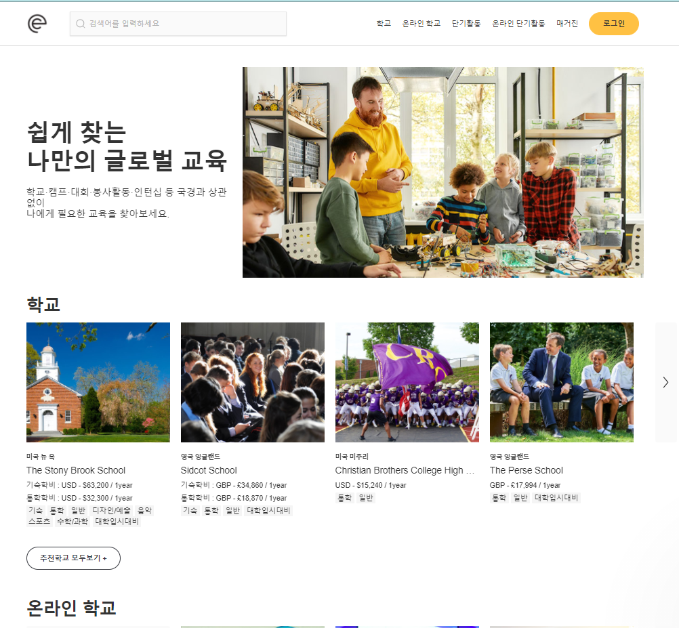Click the yellow 로그인 button
Image resolution: width=679 pixels, height=628 pixels.
tap(614, 23)
